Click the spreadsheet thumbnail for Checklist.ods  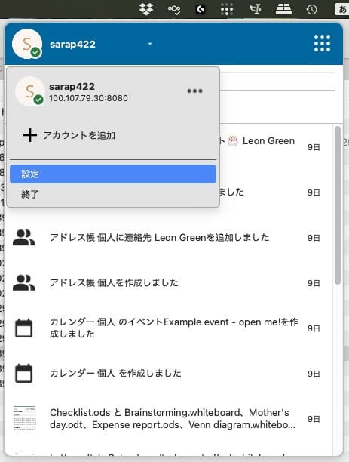[x=24, y=418]
